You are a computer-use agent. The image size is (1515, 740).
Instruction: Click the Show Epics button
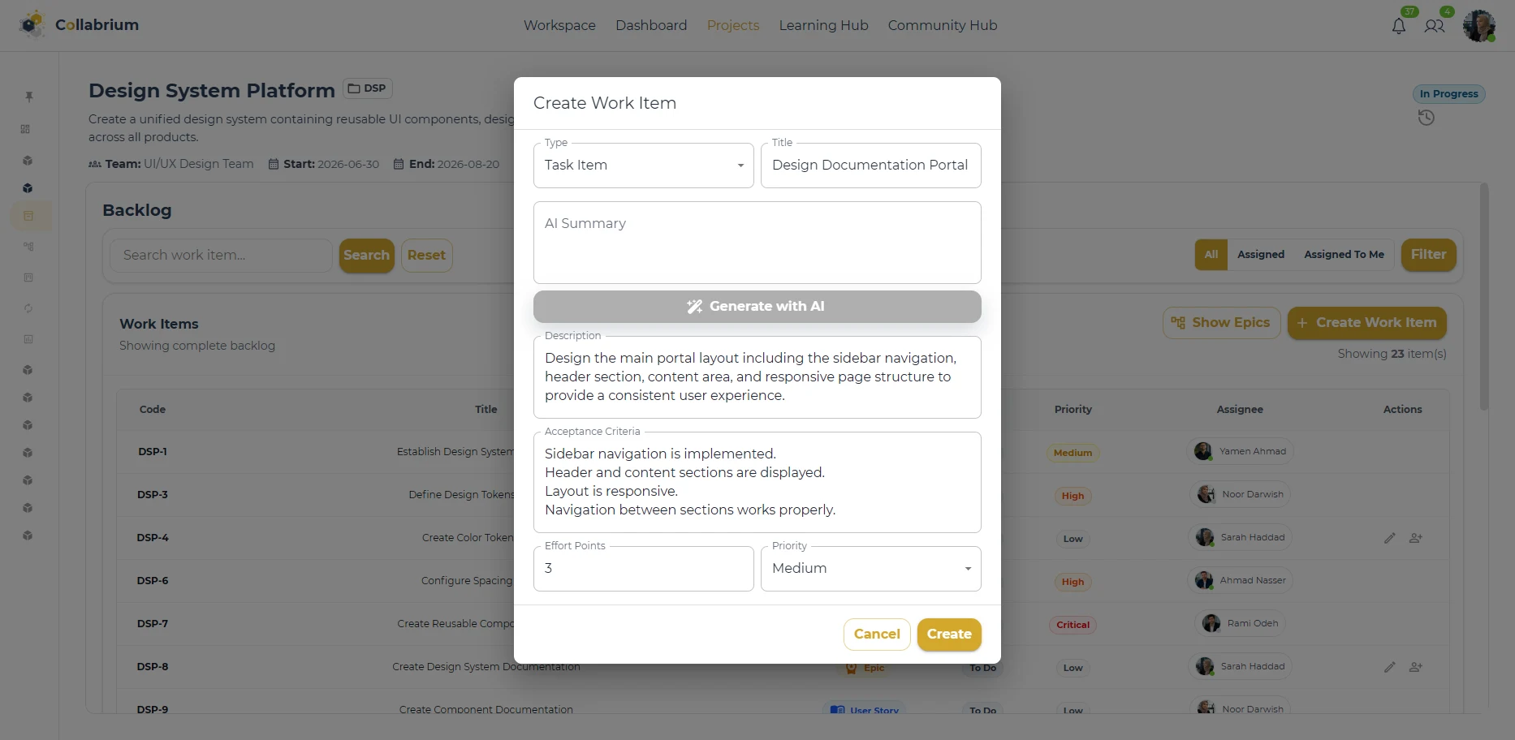tap(1222, 323)
